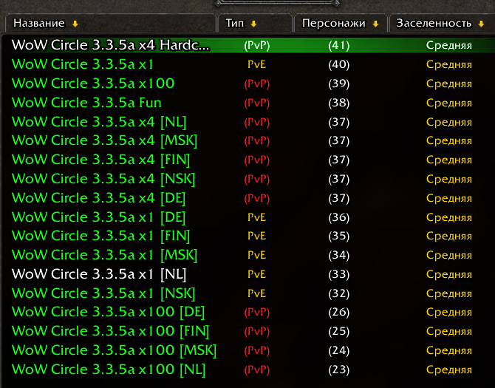Select realm WoW Circle 3.3.5a x4 [DE]
The width and height of the screenshot is (495, 388).
(99, 198)
